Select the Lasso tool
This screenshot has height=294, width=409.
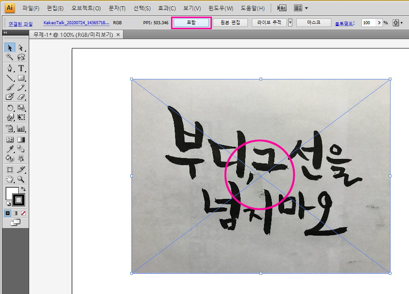pyautogui.click(x=21, y=57)
